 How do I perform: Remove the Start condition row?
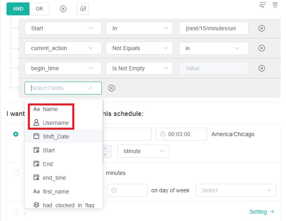261,28
